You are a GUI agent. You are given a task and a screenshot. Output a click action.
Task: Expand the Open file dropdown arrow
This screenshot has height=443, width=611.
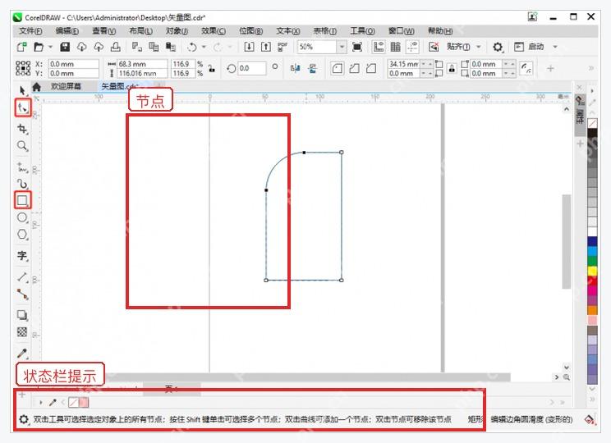(x=50, y=47)
